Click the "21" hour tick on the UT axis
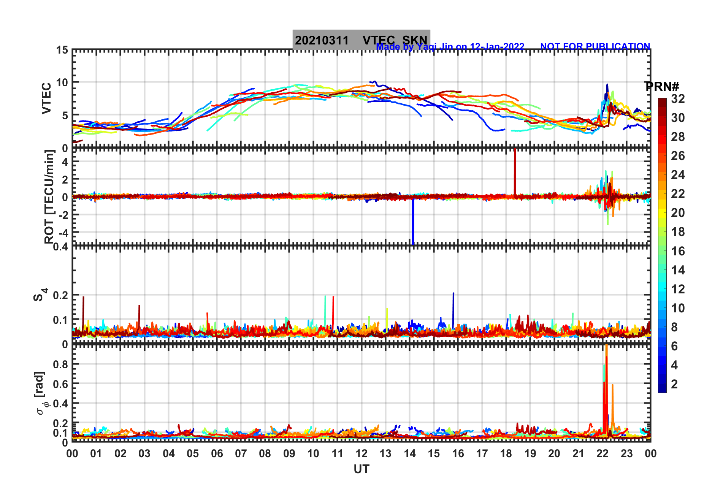This screenshot has width=723, height=491. (x=578, y=453)
